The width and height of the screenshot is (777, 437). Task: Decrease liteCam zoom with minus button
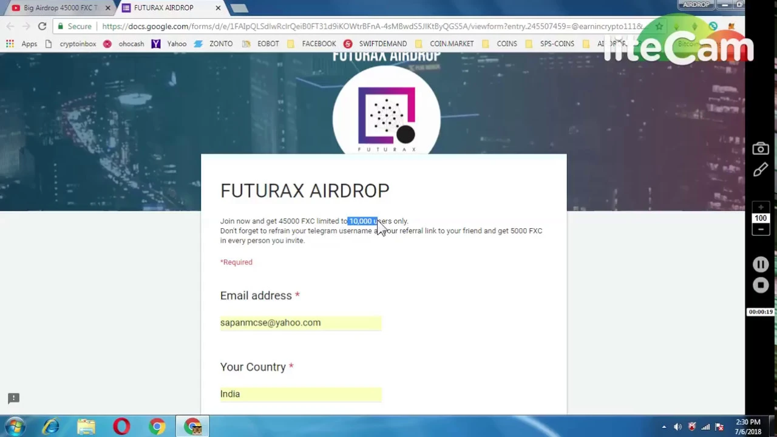[x=761, y=229]
